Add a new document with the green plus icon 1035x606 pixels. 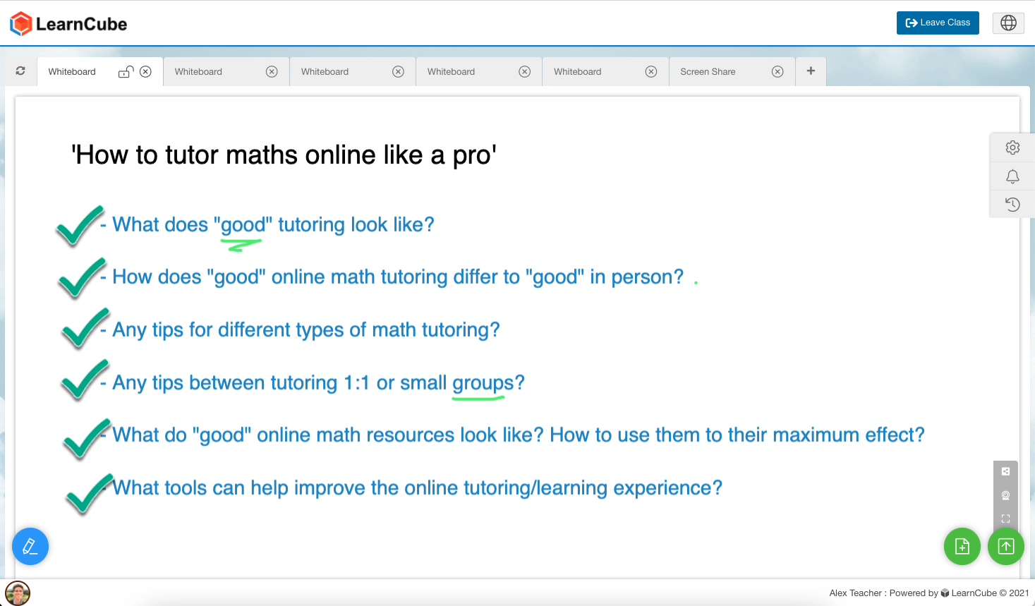click(962, 546)
